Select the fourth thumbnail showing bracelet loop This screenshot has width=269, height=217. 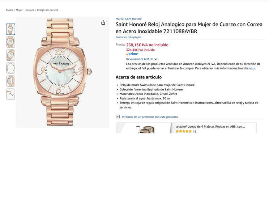coord(10,68)
